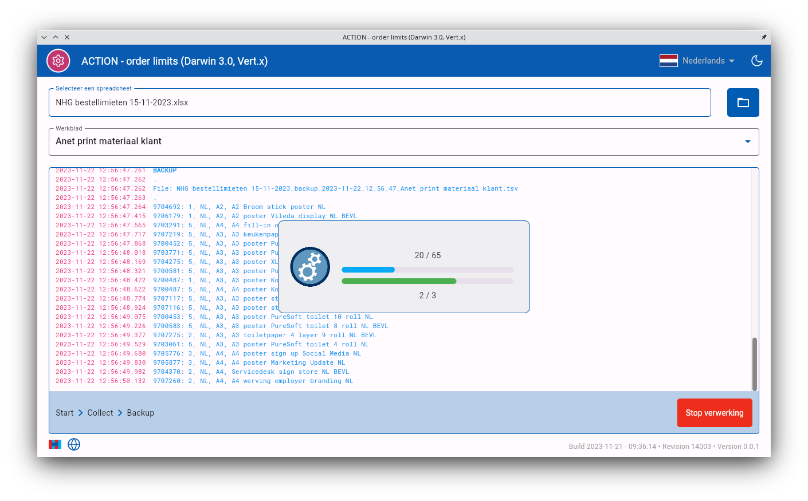This screenshot has width=808, height=501.
Task: Open the folder browse button
Action: pyautogui.click(x=743, y=102)
